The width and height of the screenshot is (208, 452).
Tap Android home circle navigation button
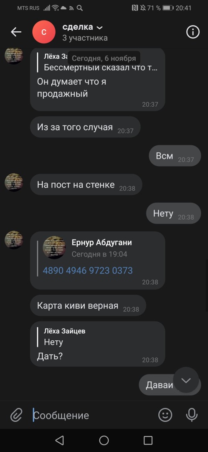(104, 440)
